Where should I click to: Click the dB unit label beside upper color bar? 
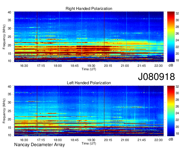coord(171,65)
